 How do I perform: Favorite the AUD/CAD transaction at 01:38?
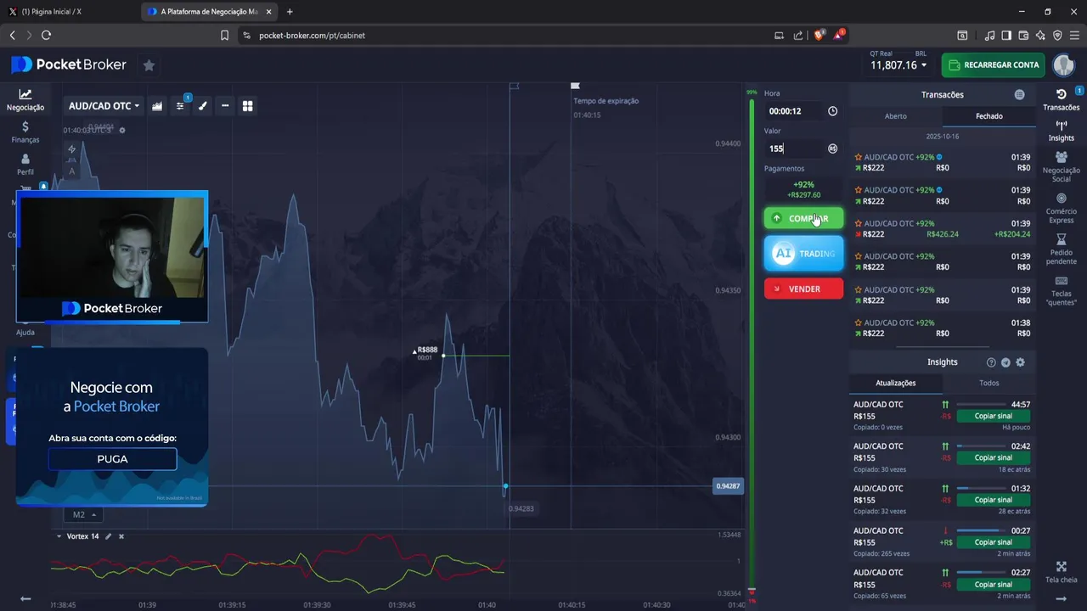click(x=859, y=322)
